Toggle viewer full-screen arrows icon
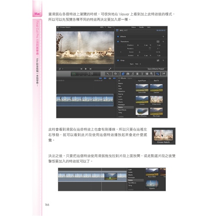 tap(110, 69)
